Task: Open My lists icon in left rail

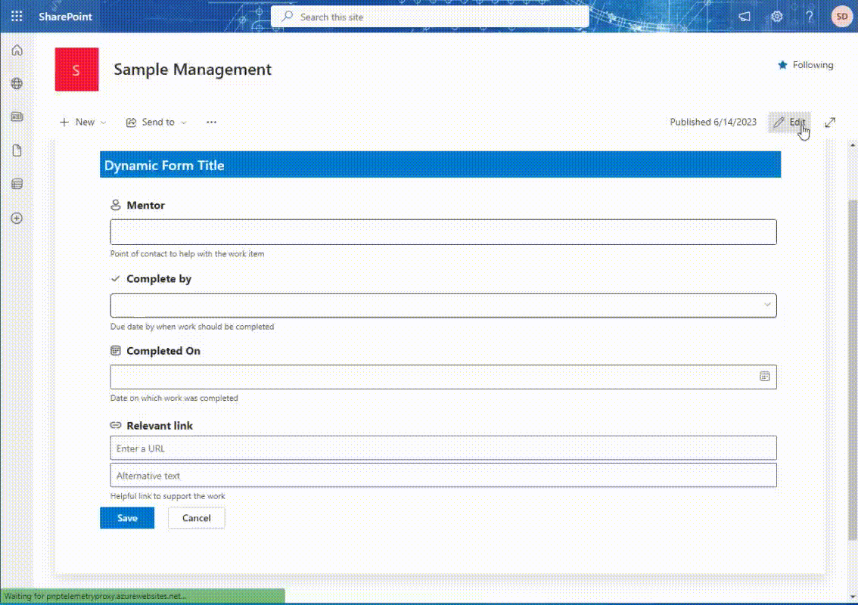Action: click(17, 184)
